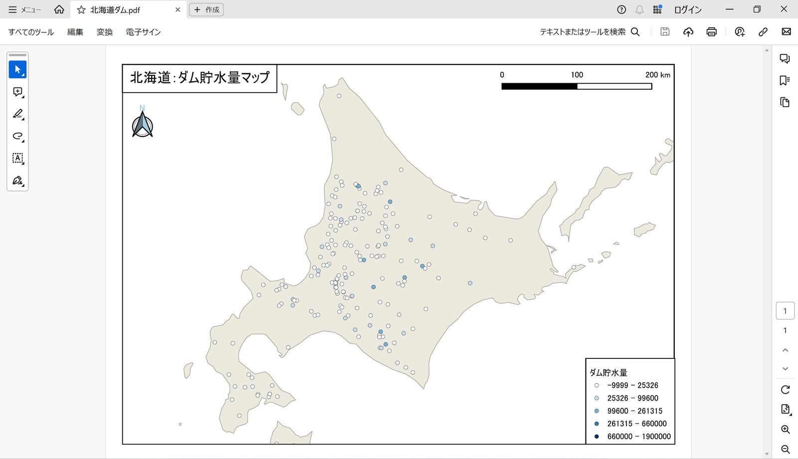Select the freehand draw lasso tool
Viewport: 798px width, 459px height.
click(17, 136)
